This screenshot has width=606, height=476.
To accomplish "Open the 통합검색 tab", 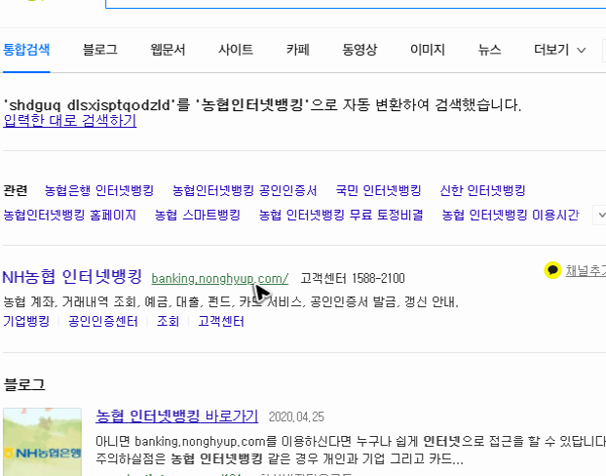I will tap(26, 50).
